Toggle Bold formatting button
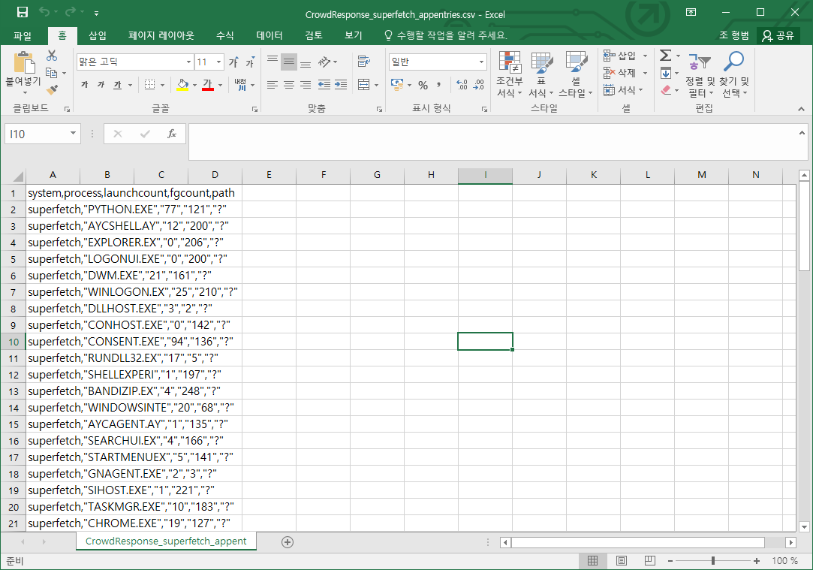813x570 pixels. tap(85, 85)
